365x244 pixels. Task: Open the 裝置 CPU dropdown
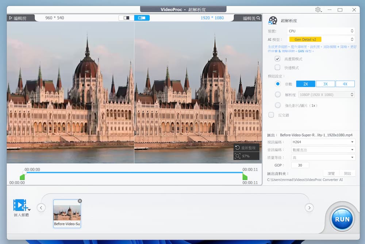[x=321, y=31]
